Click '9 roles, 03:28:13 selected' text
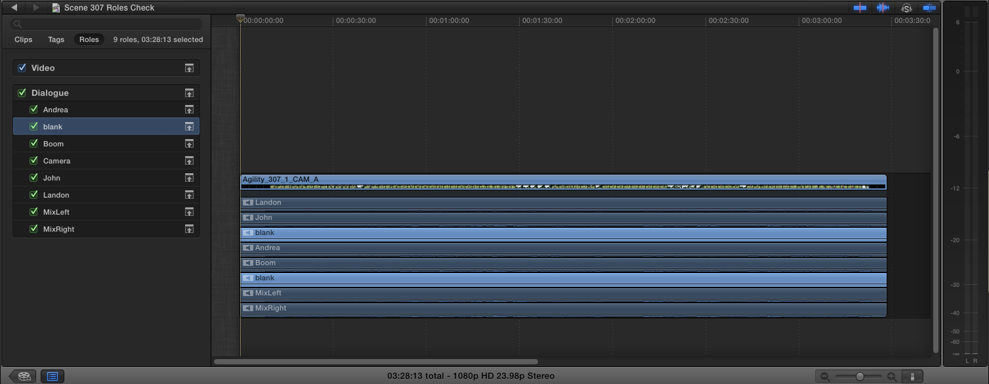 [158, 39]
